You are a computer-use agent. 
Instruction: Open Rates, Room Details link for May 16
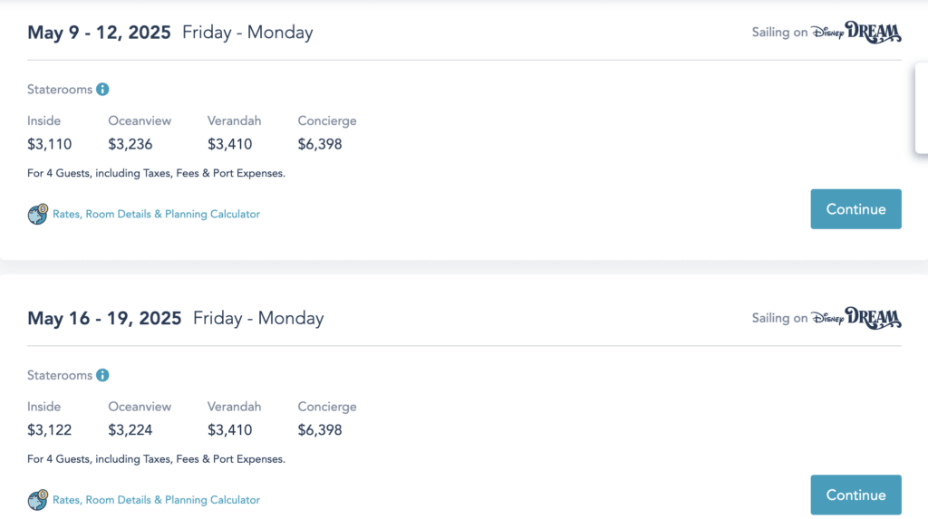(x=156, y=500)
